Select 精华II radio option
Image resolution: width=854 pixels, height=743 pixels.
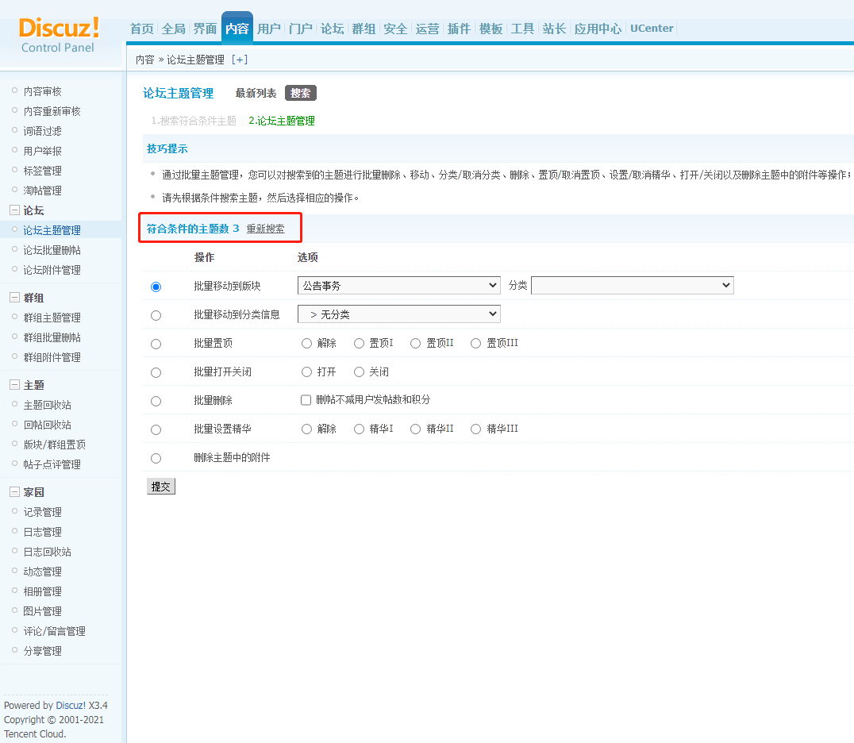click(x=416, y=429)
